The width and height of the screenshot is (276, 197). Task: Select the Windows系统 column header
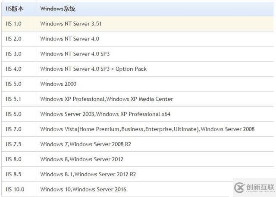click(x=58, y=9)
